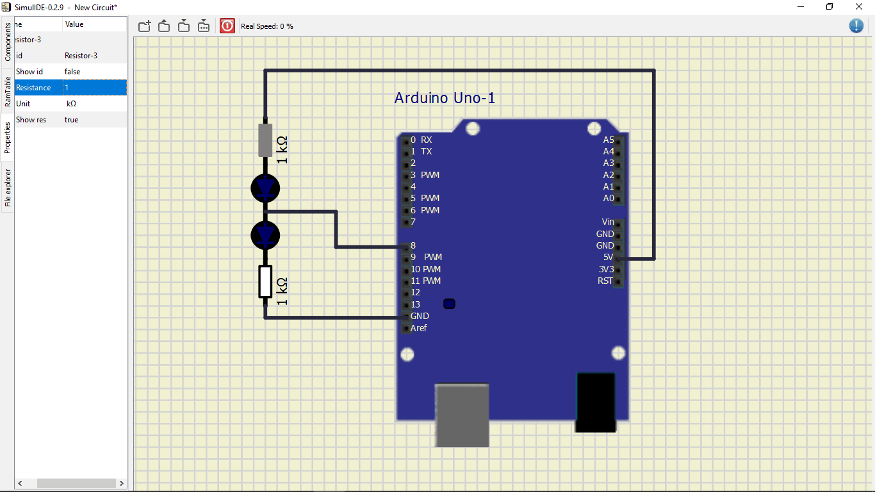Click Arduino pin 3 PWM

coord(405,176)
